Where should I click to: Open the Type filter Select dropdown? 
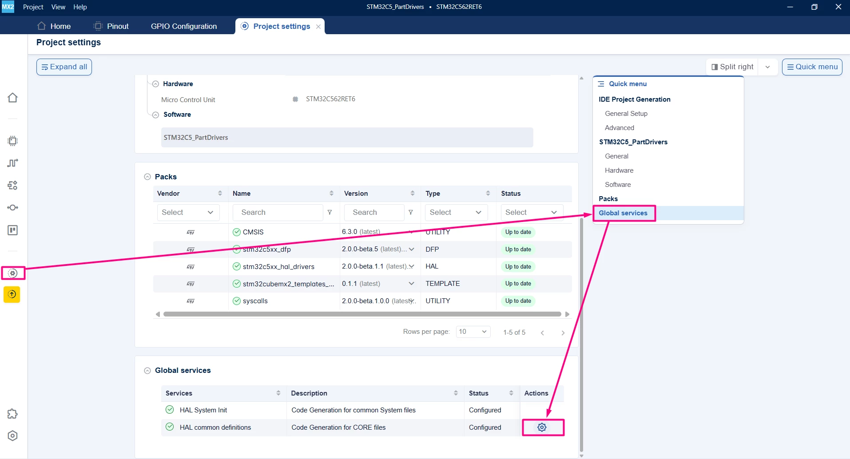(456, 212)
